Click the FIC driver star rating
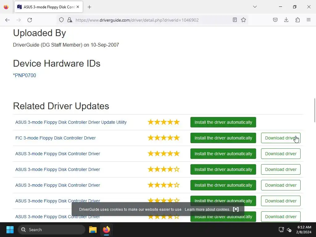The width and height of the screenshot is (316, 237). [164, 138]
